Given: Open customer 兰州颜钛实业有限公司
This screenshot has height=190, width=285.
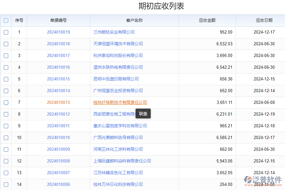Looking at the screenshot, I should pyautogui.click(x=114, y=32).
